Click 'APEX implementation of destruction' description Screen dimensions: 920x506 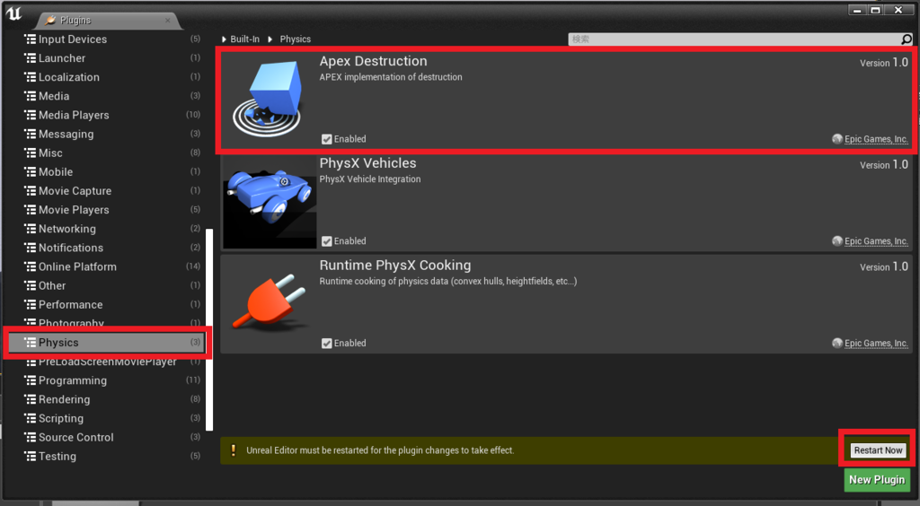point(391,77)
